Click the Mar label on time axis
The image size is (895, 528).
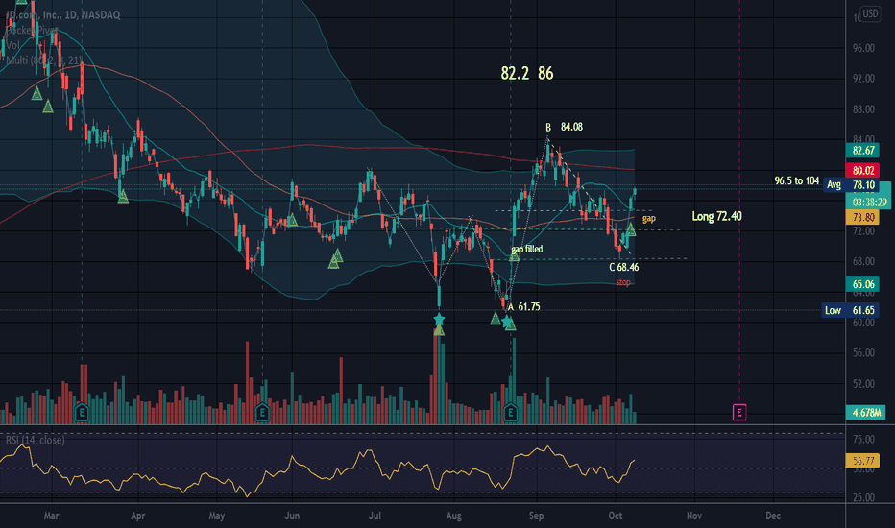[x=51, y=516]
